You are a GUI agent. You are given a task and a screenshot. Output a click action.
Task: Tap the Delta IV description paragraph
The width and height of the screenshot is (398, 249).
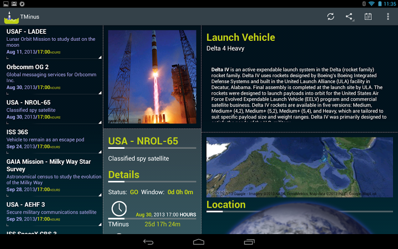tap(299, 95)
